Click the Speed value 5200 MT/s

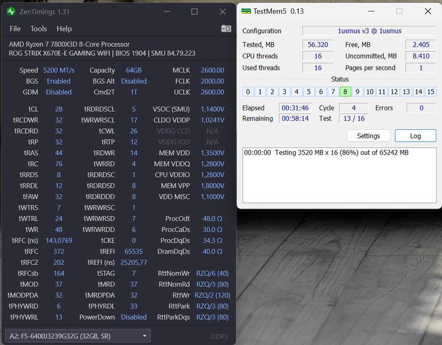59,70
